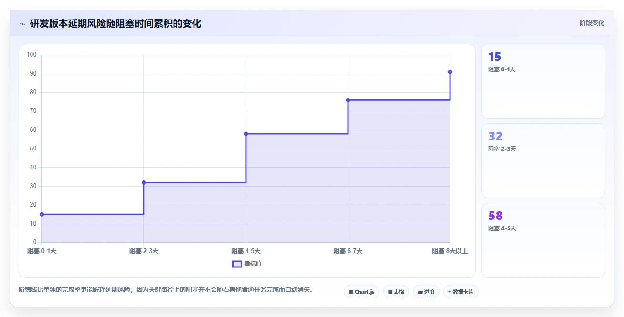This screenshot has height=317, width=624.
Task: Click the 阶段变化 label in header
Action: [x=592, y=23]
